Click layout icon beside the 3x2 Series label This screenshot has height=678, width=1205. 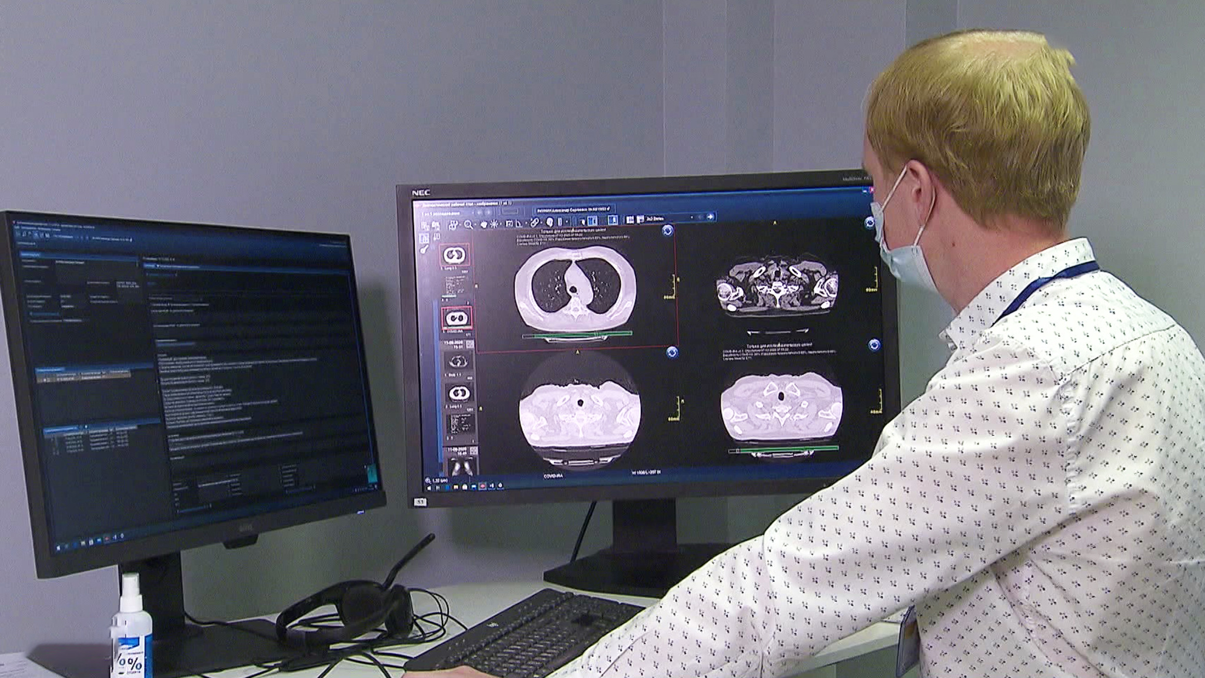pos(640,219)
